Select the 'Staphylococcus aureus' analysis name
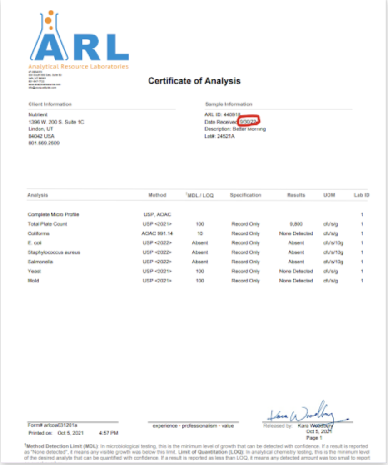The image size is (388, 465). tap(54, 252)
